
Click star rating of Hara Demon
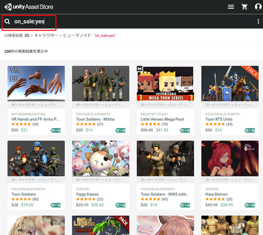tap(215, 199)
